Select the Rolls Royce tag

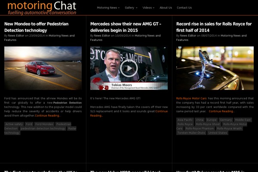tap(185, 124)
